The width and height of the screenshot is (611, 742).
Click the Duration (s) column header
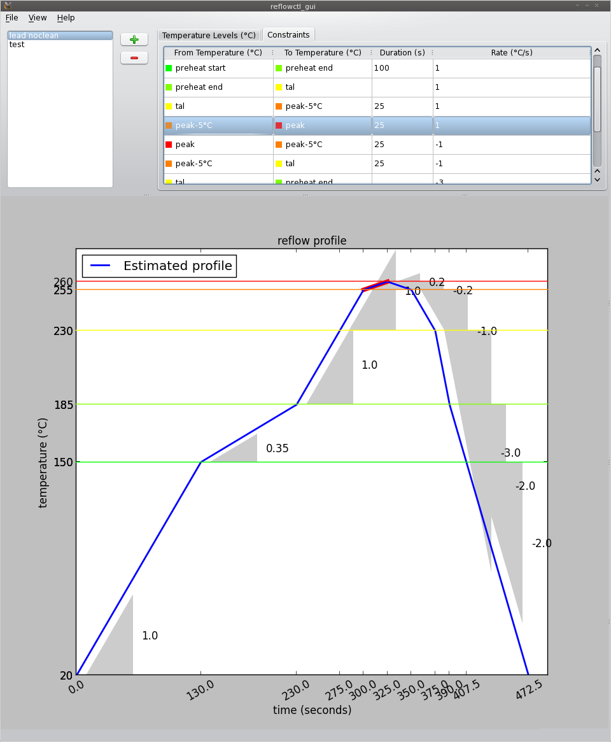(402, 53)
